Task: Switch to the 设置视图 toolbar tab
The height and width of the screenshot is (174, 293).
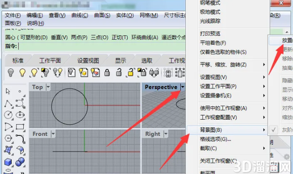Action: [88, 60]
